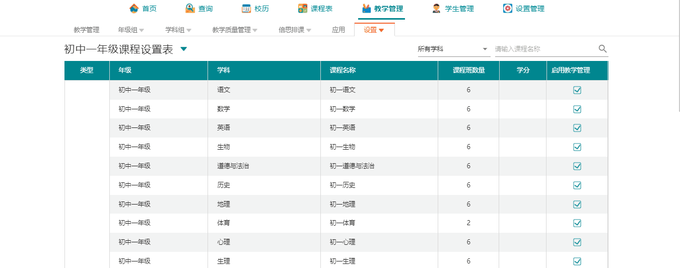Click the 设置管理 gear icon
Viewport: 680px width, 268px height.
(x=508, y=9)
